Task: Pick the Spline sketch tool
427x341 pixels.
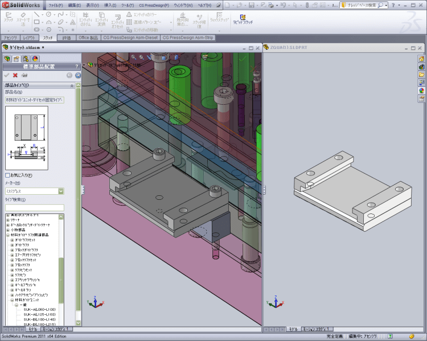Action: (x=60, y=14)
